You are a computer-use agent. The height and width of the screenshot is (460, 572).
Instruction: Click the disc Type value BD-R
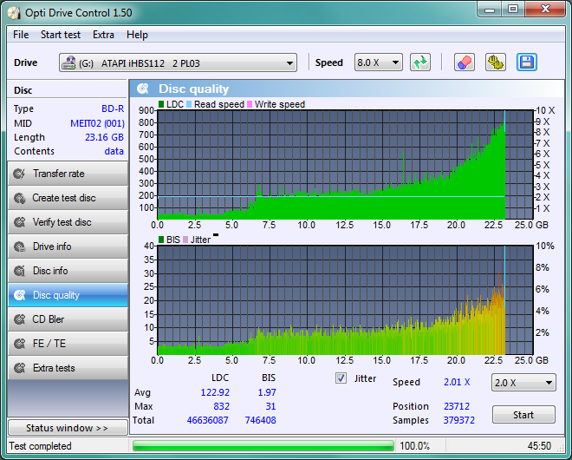pyautogui.click(x=113, y=108)
